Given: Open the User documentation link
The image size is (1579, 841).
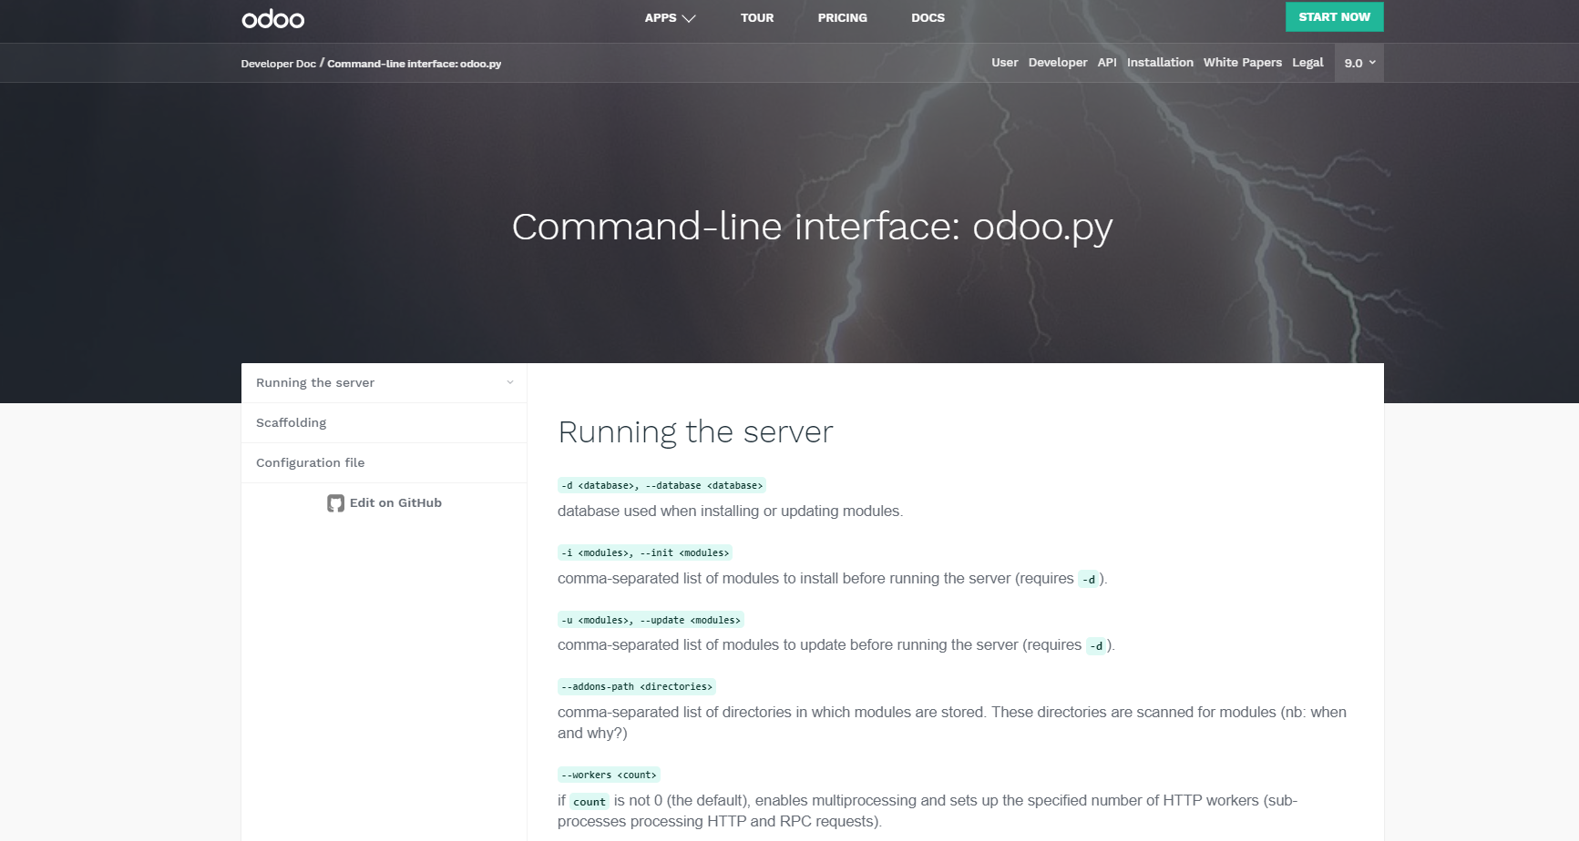Looking at the screenshot, I should pos(1004,63).
